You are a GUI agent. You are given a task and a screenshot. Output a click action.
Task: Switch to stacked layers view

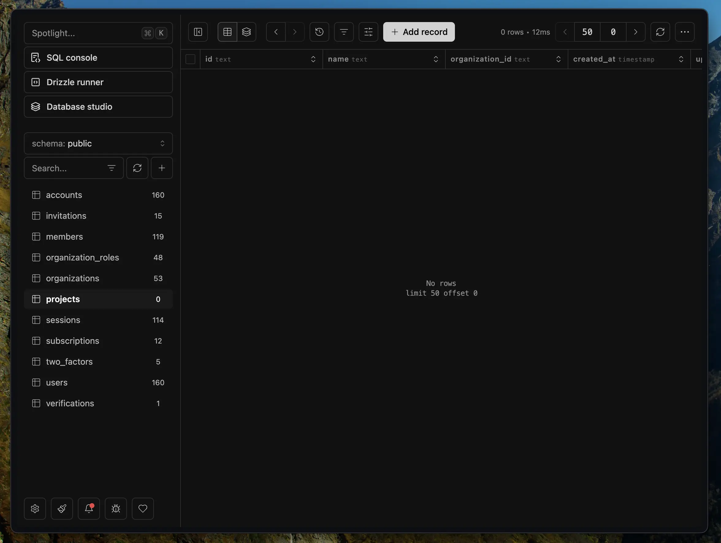pos(246,32)
